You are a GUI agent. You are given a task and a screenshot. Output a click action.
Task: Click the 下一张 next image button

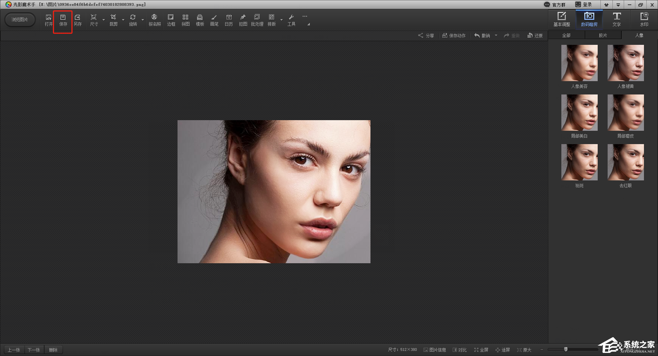click(34, 350)
